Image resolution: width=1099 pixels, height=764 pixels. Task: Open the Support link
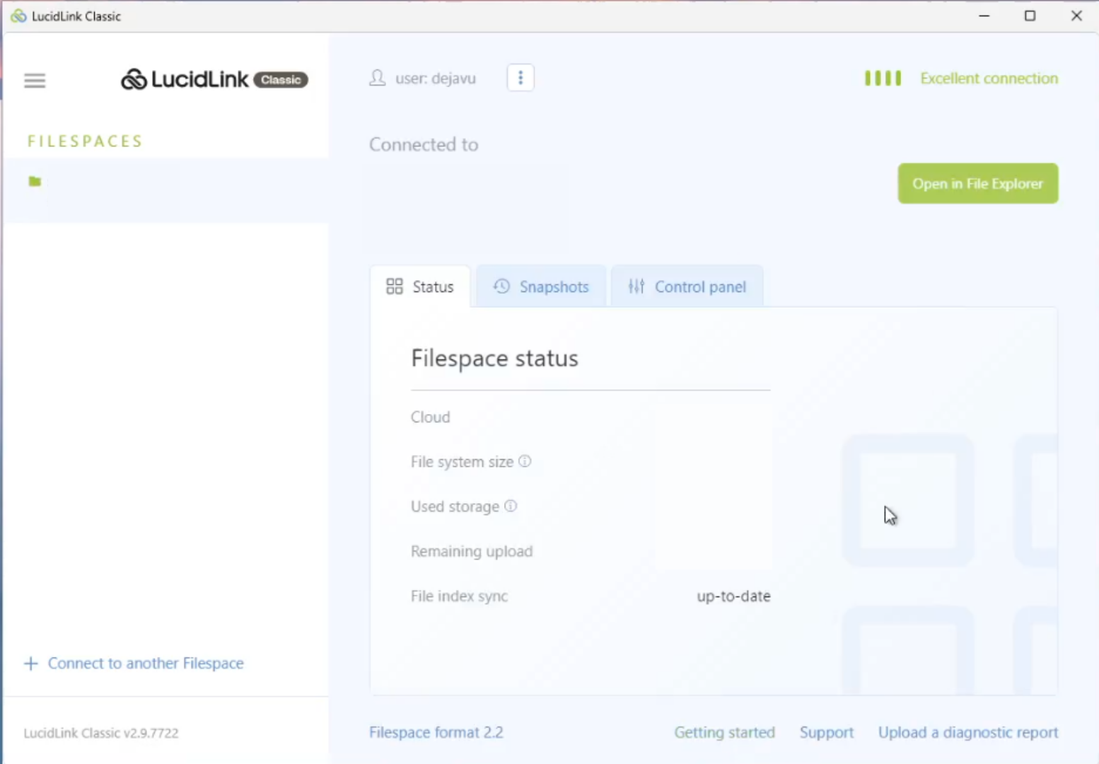[x=827, y=732]
